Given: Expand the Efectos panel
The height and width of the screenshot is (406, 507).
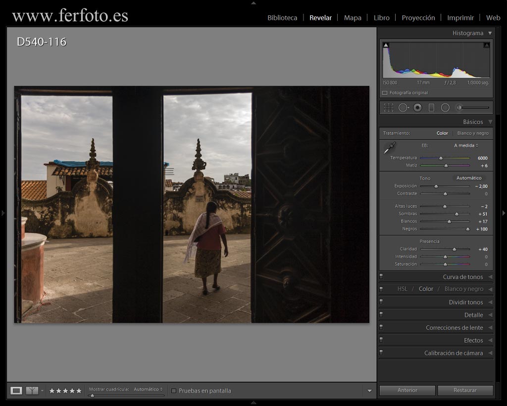Looking at the screenshot, I should [491, 340].
